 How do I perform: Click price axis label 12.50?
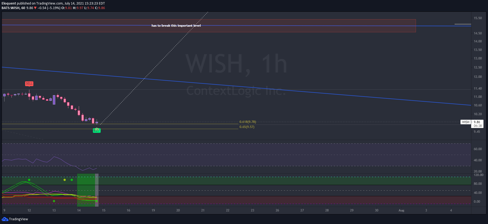pos(478,67)
